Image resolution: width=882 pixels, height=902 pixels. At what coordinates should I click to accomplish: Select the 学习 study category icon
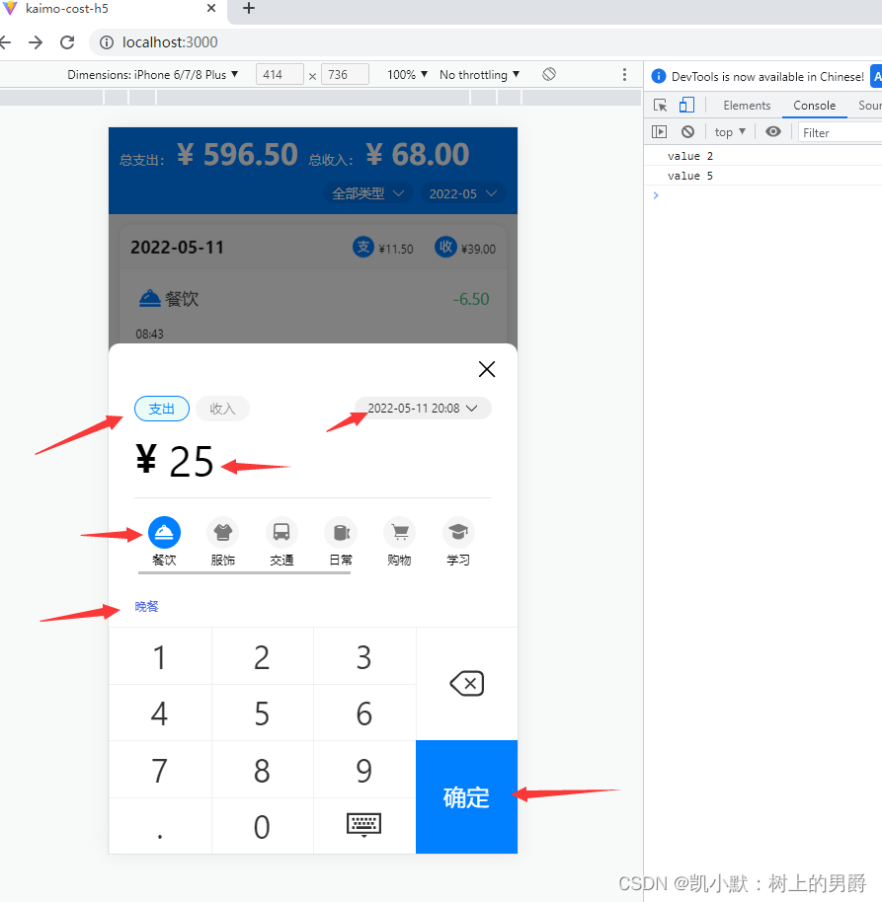click(x=458, y=532)
